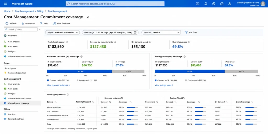
Task: Open Cloud Shell from the top bar
Action: coord(198,4)
